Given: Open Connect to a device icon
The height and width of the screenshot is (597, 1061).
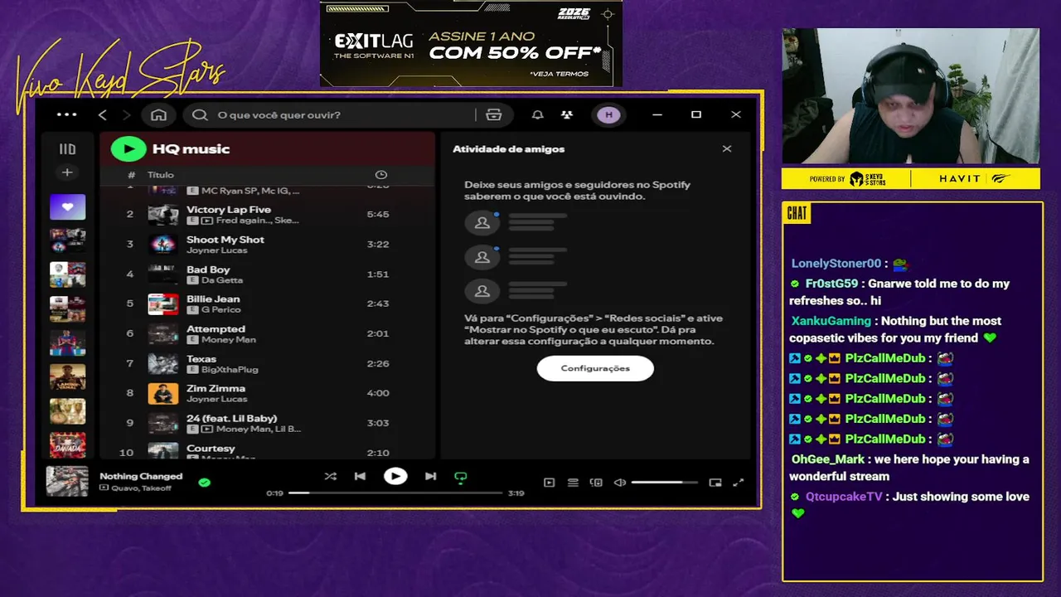Looking at the screenshot, I should tap(596, 483).
